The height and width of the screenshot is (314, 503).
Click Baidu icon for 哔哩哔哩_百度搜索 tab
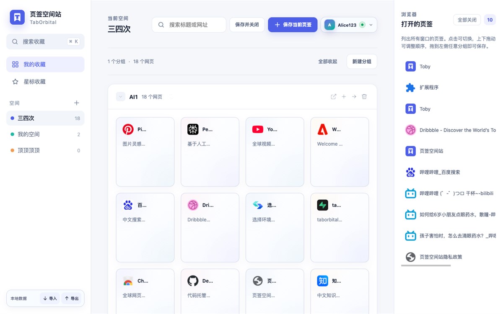click(x=410, y=172)
